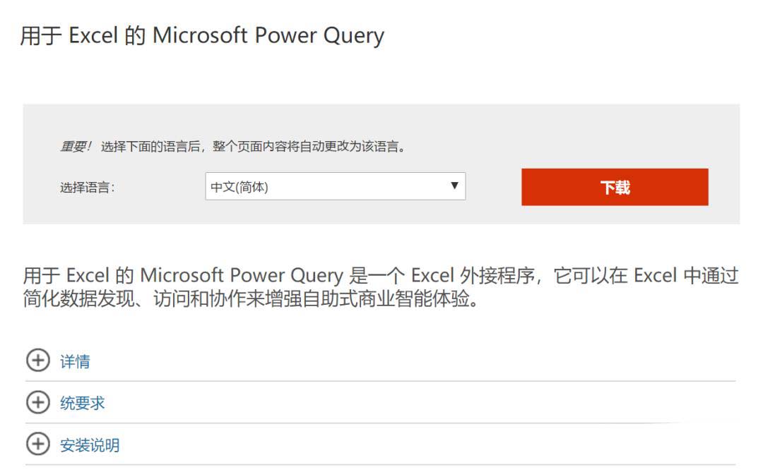The image size is (763, 472).
Task: Click the word 外接程序 in the description
Action: 497,276
